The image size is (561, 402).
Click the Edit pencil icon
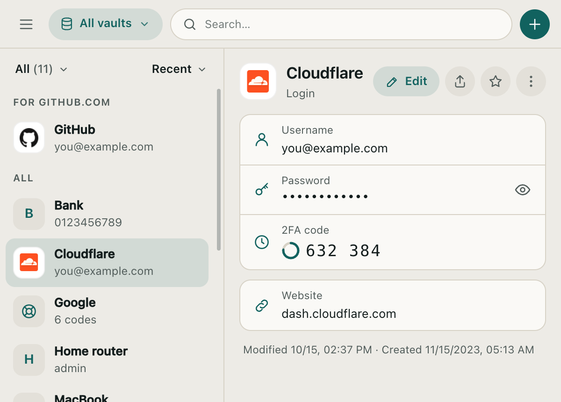tap(392, 82)
